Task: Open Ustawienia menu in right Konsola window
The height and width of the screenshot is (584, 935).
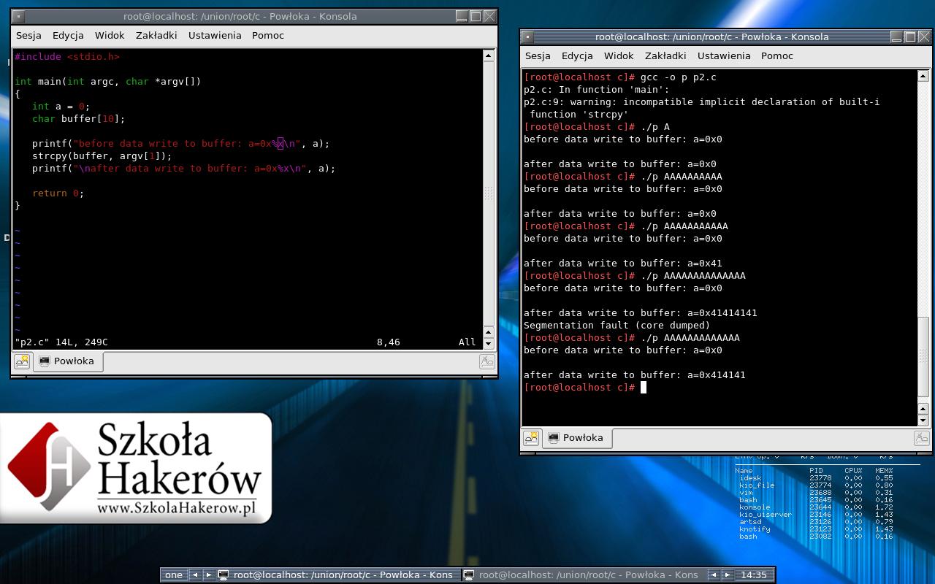Action: click(724, 55)
